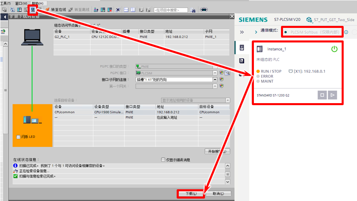Select PLCSIM Softbus radio button

tap(285, 32)
